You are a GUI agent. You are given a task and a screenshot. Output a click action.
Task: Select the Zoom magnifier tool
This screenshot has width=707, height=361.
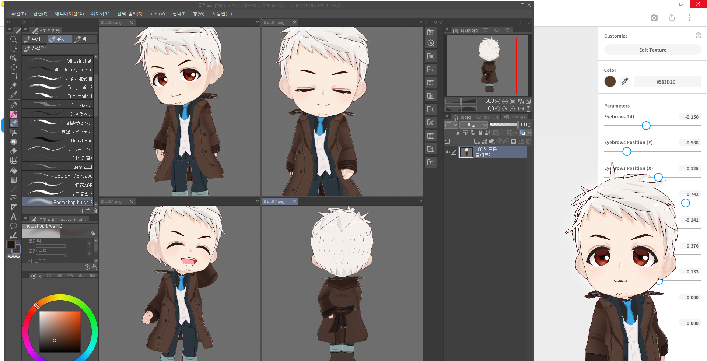[x=14, y=39]
